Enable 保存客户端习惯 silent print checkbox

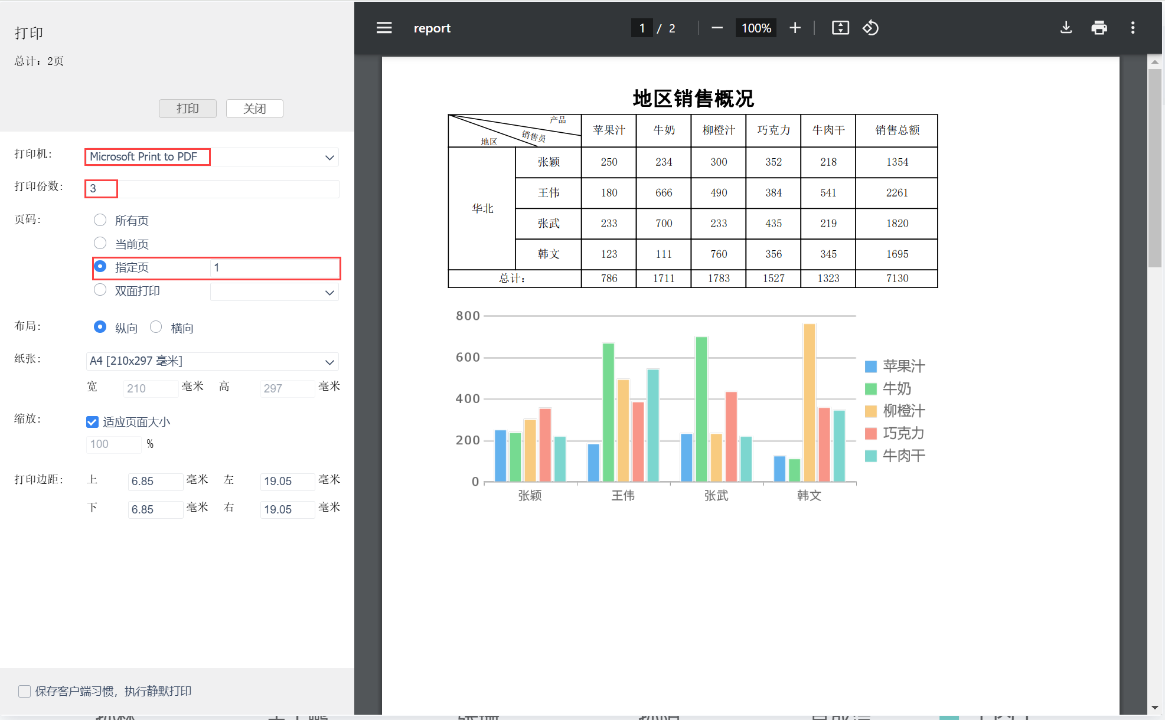tap(24, 691)
